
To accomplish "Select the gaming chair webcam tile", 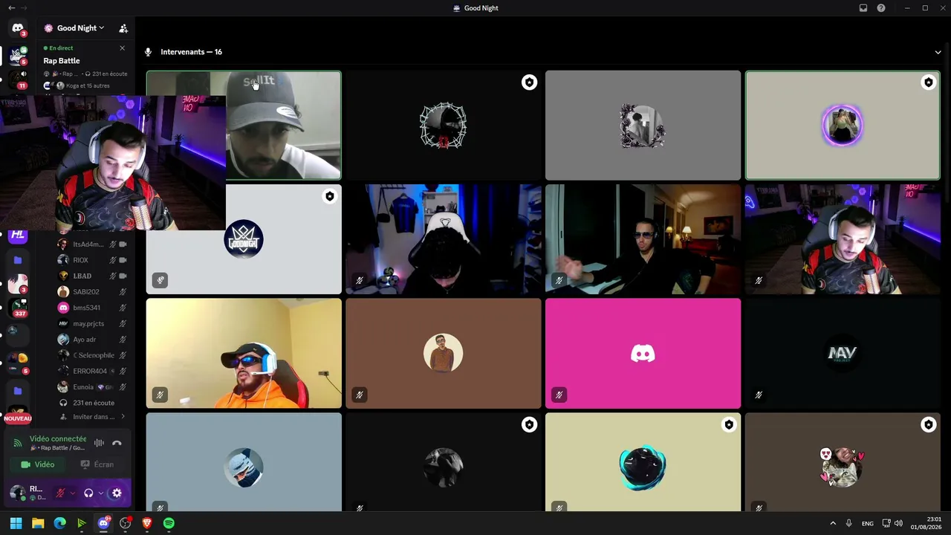I will (444, 239).
